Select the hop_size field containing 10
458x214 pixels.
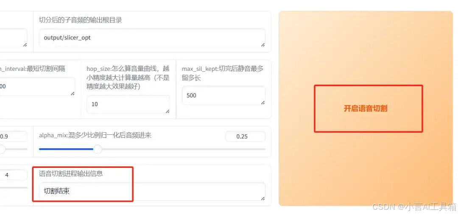coord(128,104)
